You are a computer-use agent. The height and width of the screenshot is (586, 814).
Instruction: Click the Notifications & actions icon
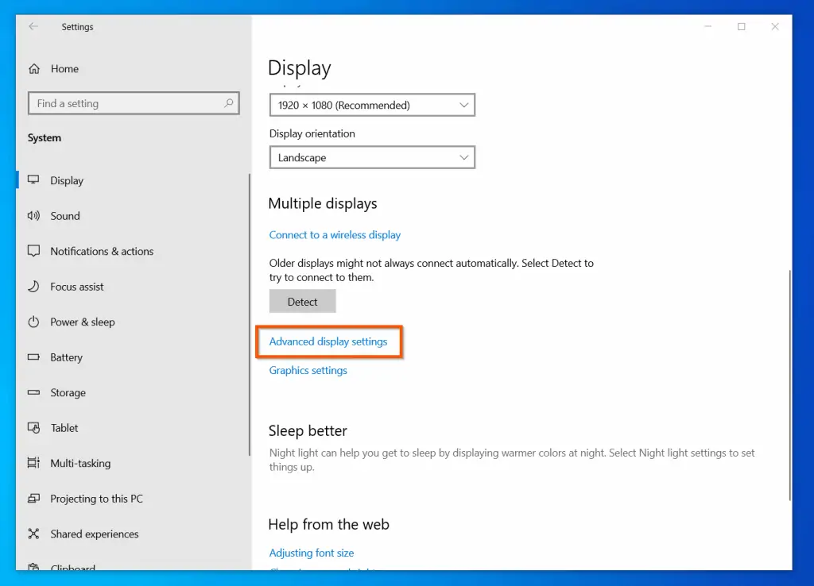coord(33,251)
